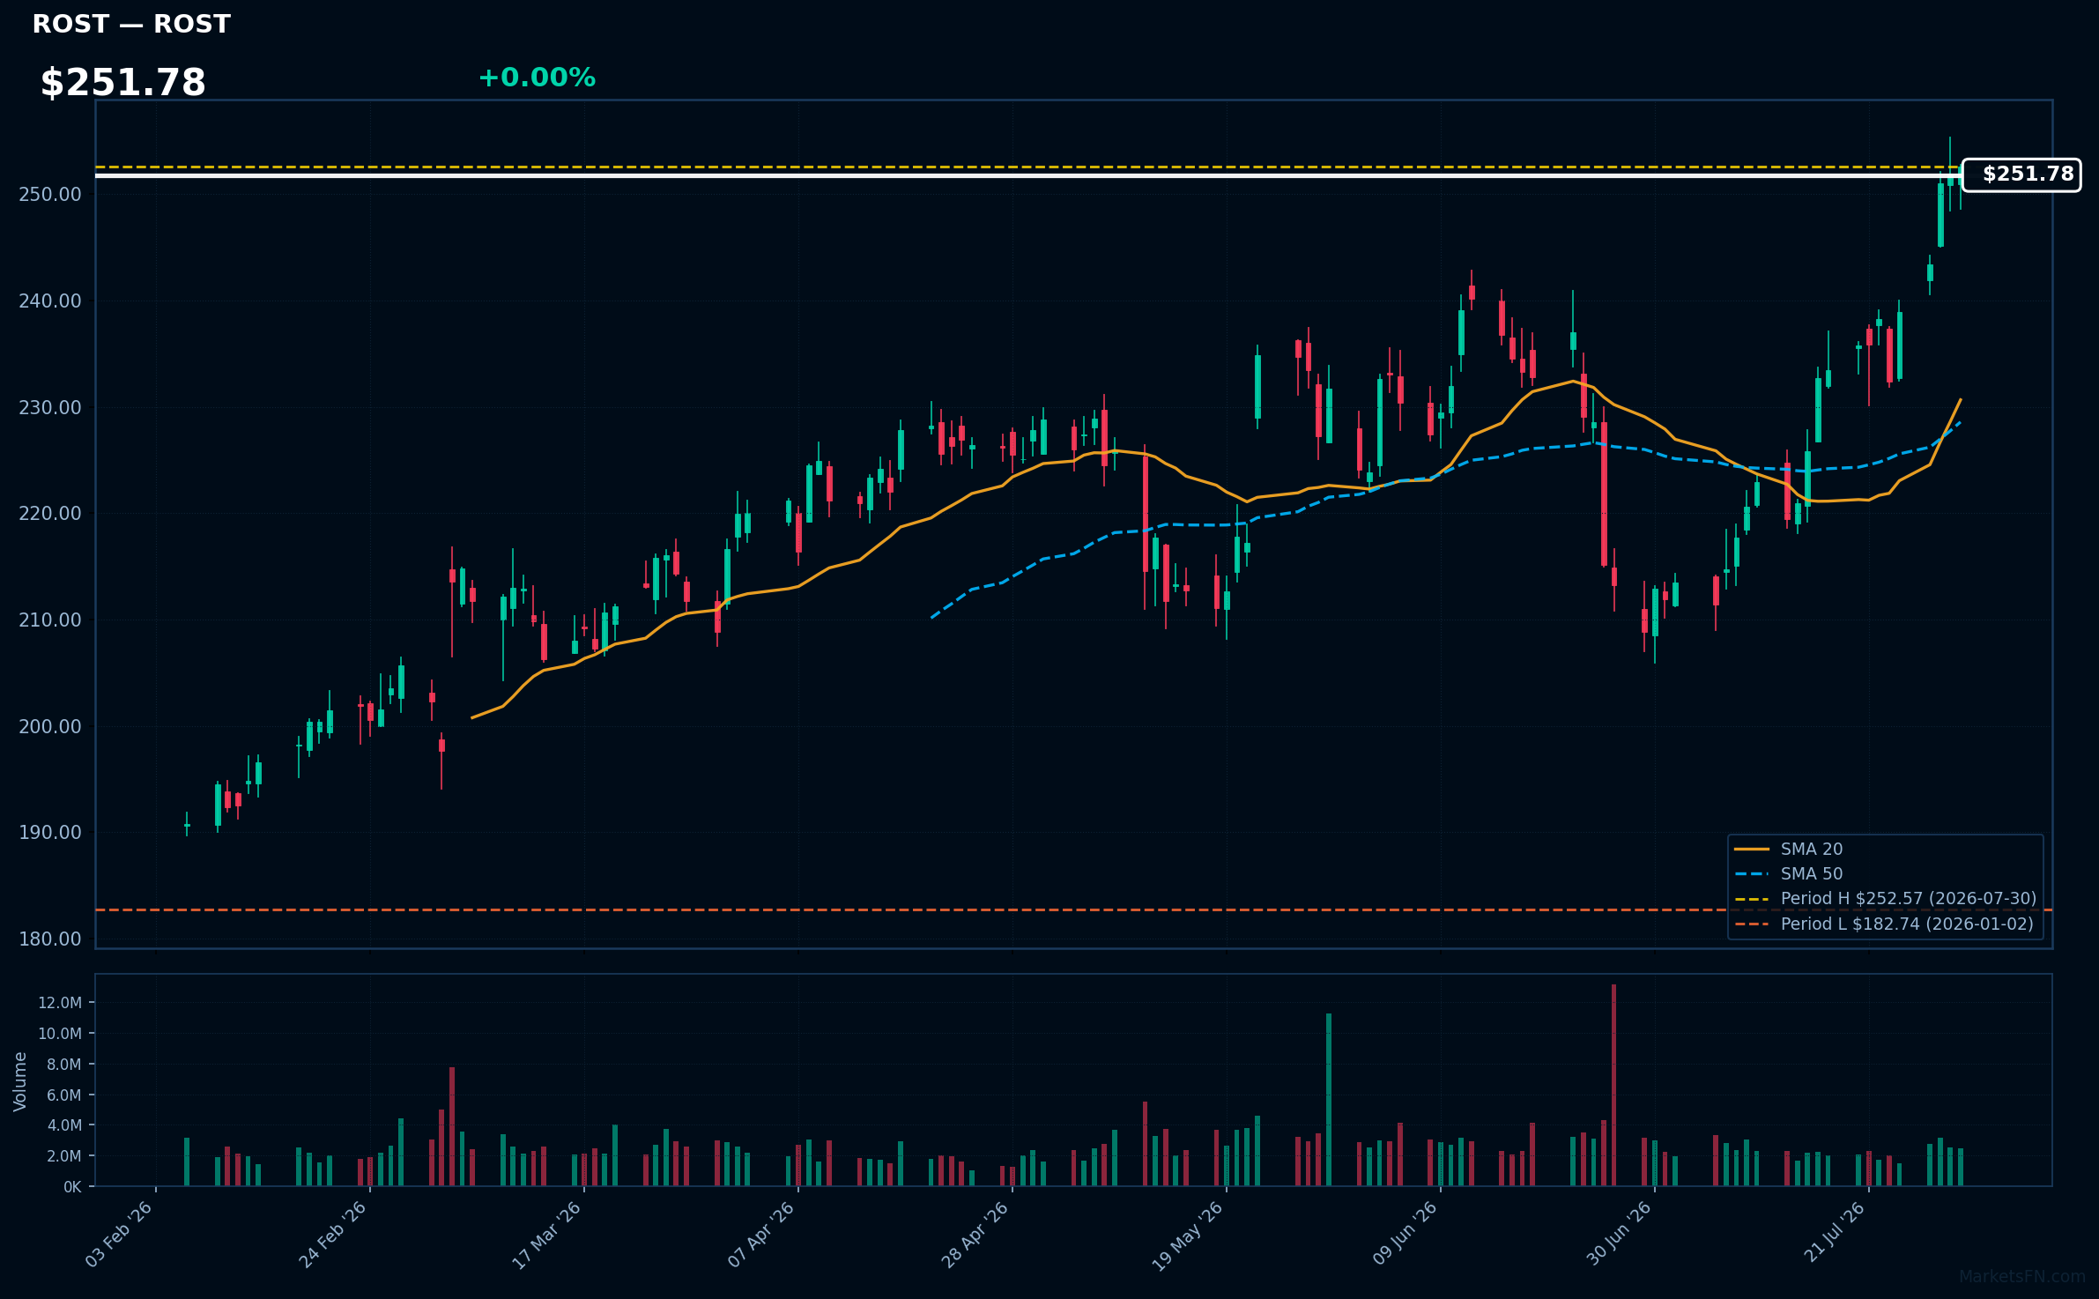Click the 09 Jun '26 date axis label
Screen dimensions: 2099x1299
pyautogui.click(x=1405, y=1234)
